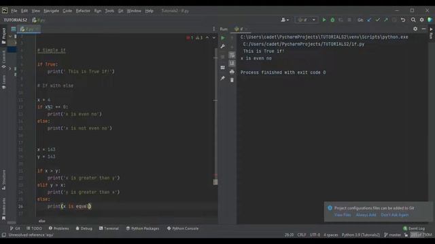435x244 pixels.
Task: Pin the Run tab with pin icon
Action: point(223,79)
